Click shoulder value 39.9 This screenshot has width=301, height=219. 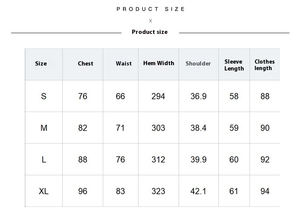199,160
